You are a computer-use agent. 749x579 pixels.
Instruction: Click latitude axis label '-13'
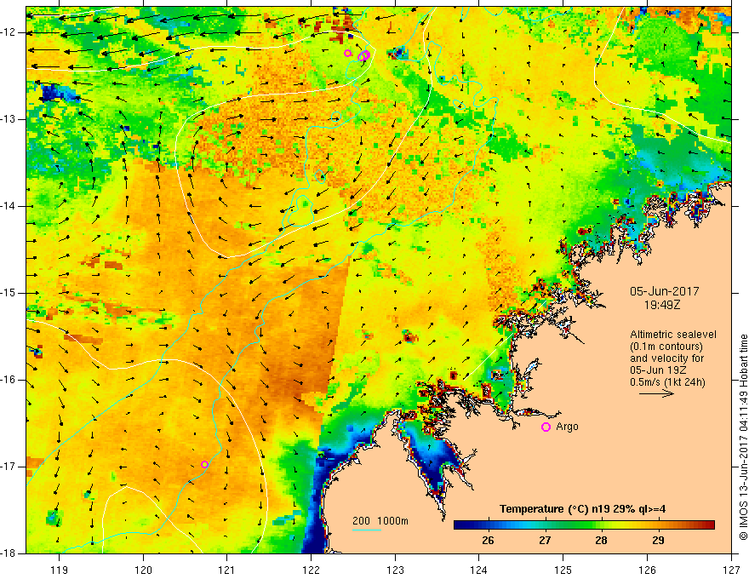(9, 119)
